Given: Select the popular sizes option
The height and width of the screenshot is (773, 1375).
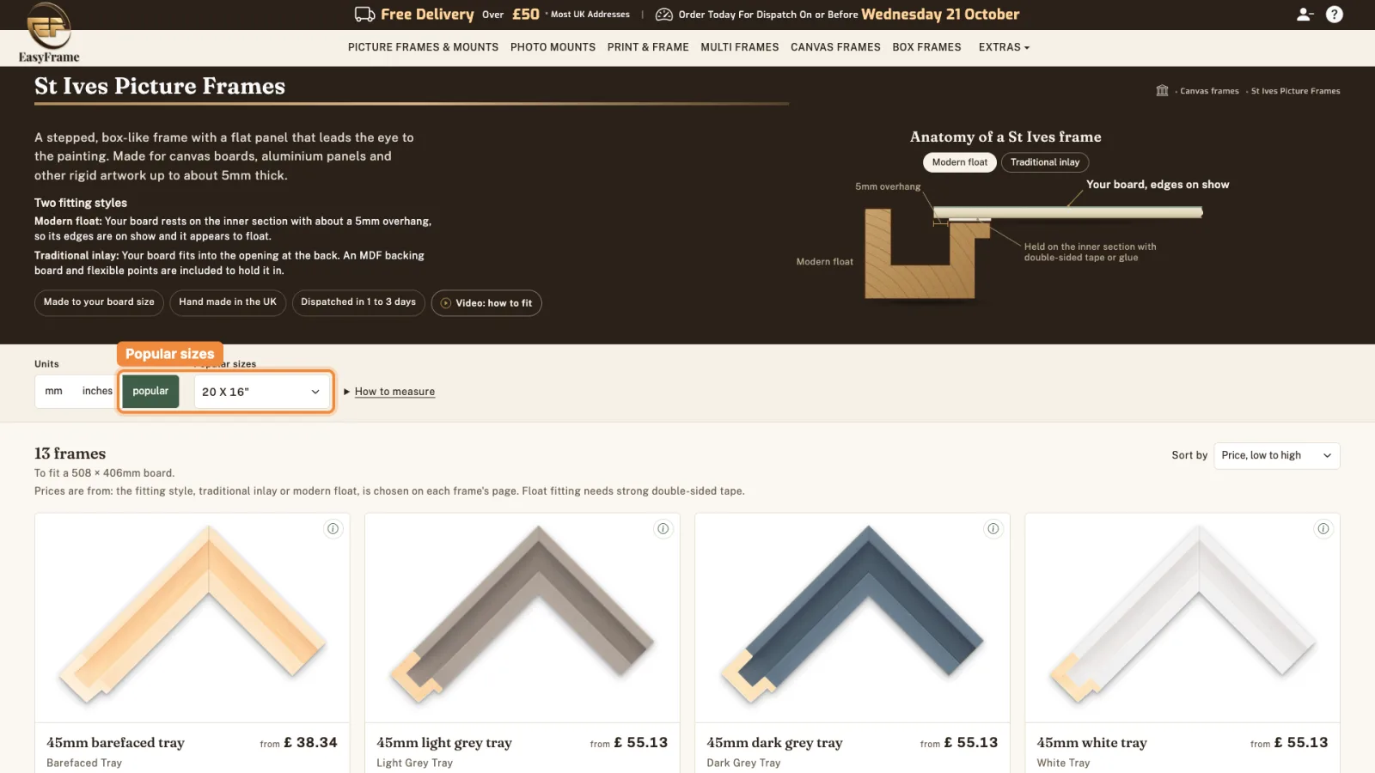Looking at the screenshot, I should tap(150, 391).
